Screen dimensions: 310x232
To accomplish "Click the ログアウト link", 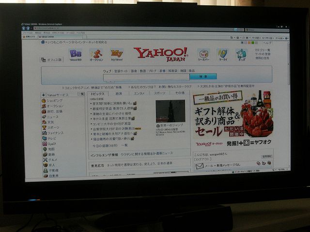I will click(x=202, y=159).
